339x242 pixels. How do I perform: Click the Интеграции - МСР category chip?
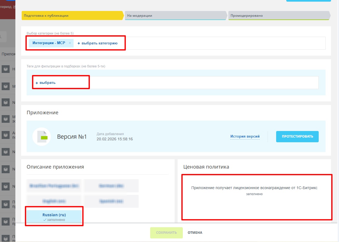click(49, 43)
